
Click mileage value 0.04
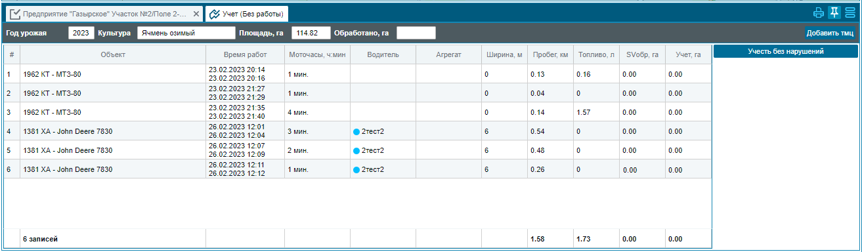538,93
